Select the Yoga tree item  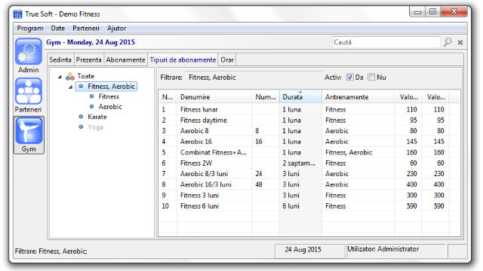click(95, 127)
